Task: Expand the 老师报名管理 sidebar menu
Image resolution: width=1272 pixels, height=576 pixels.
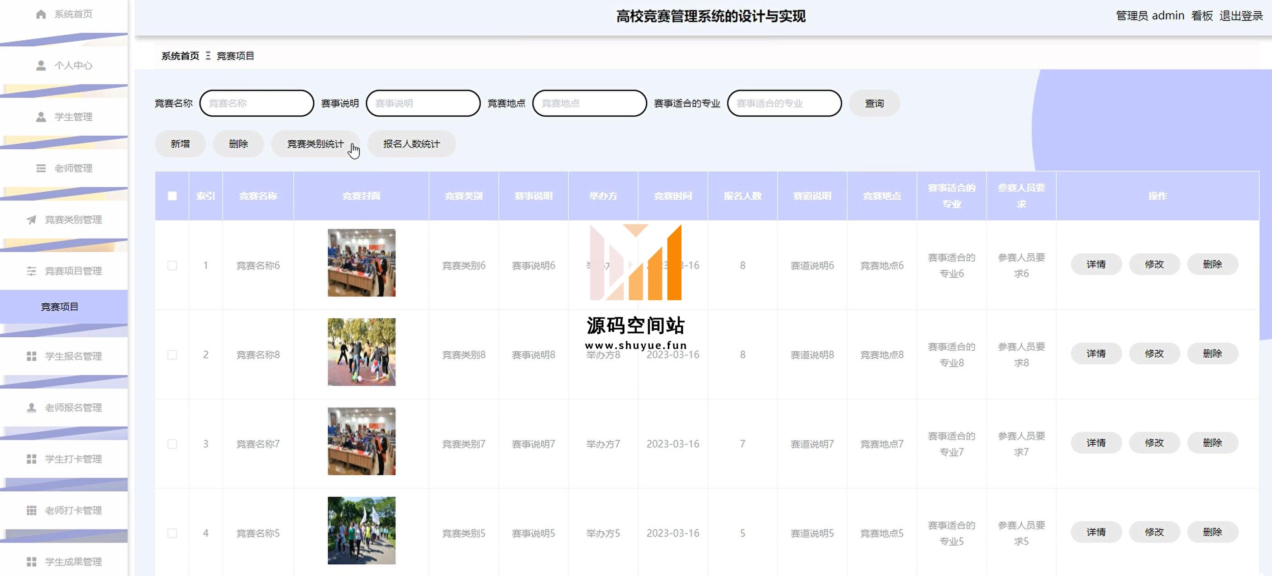Action: click(x=64, y=408)
